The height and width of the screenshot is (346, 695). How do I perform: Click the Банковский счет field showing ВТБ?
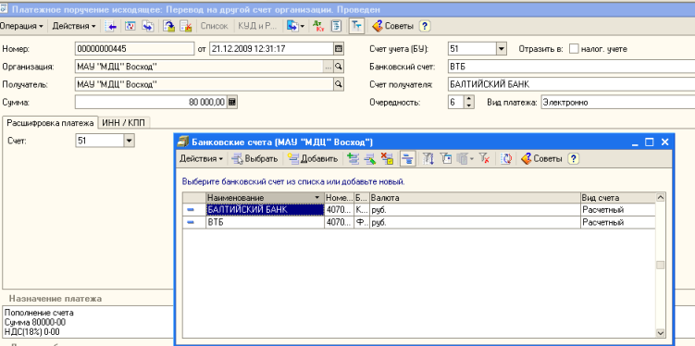pyautogui.click(x=571, y=67)
